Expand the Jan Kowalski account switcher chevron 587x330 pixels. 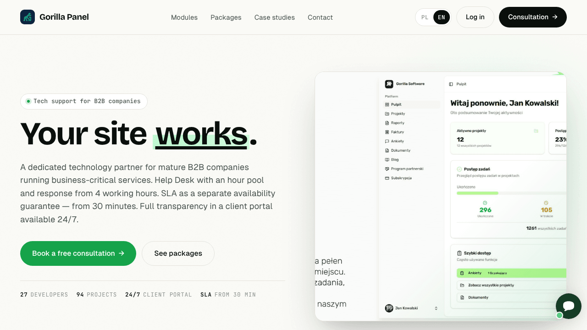pos(436,308)
